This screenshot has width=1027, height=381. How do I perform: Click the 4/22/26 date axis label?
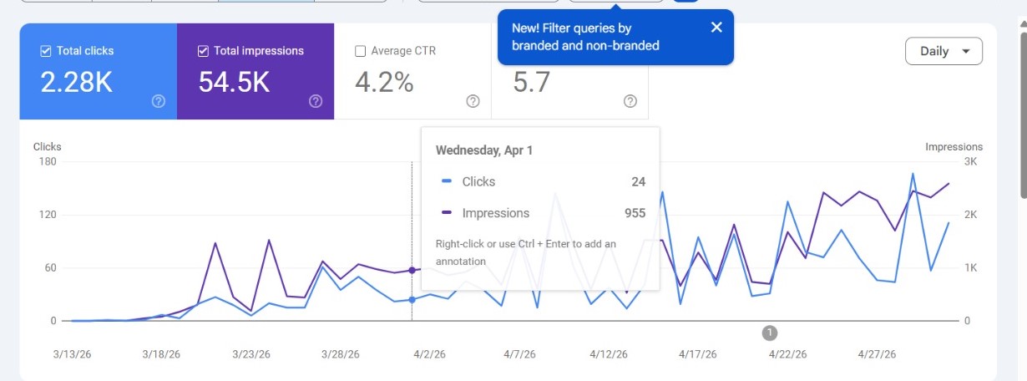(787, 354)
